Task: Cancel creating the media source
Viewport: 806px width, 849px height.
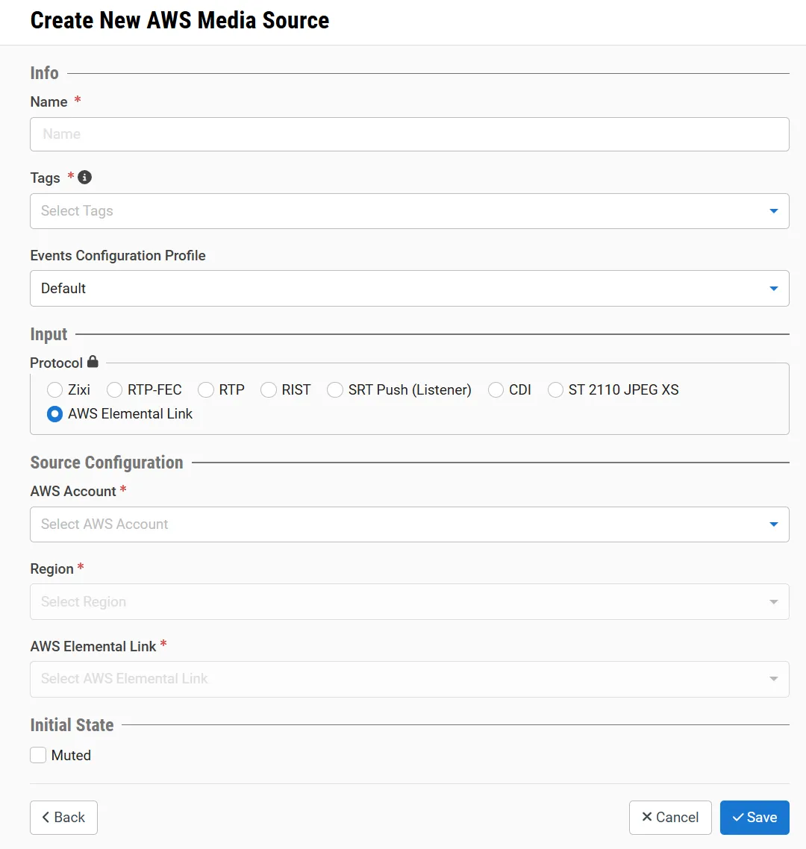Action: coord(670,818)
